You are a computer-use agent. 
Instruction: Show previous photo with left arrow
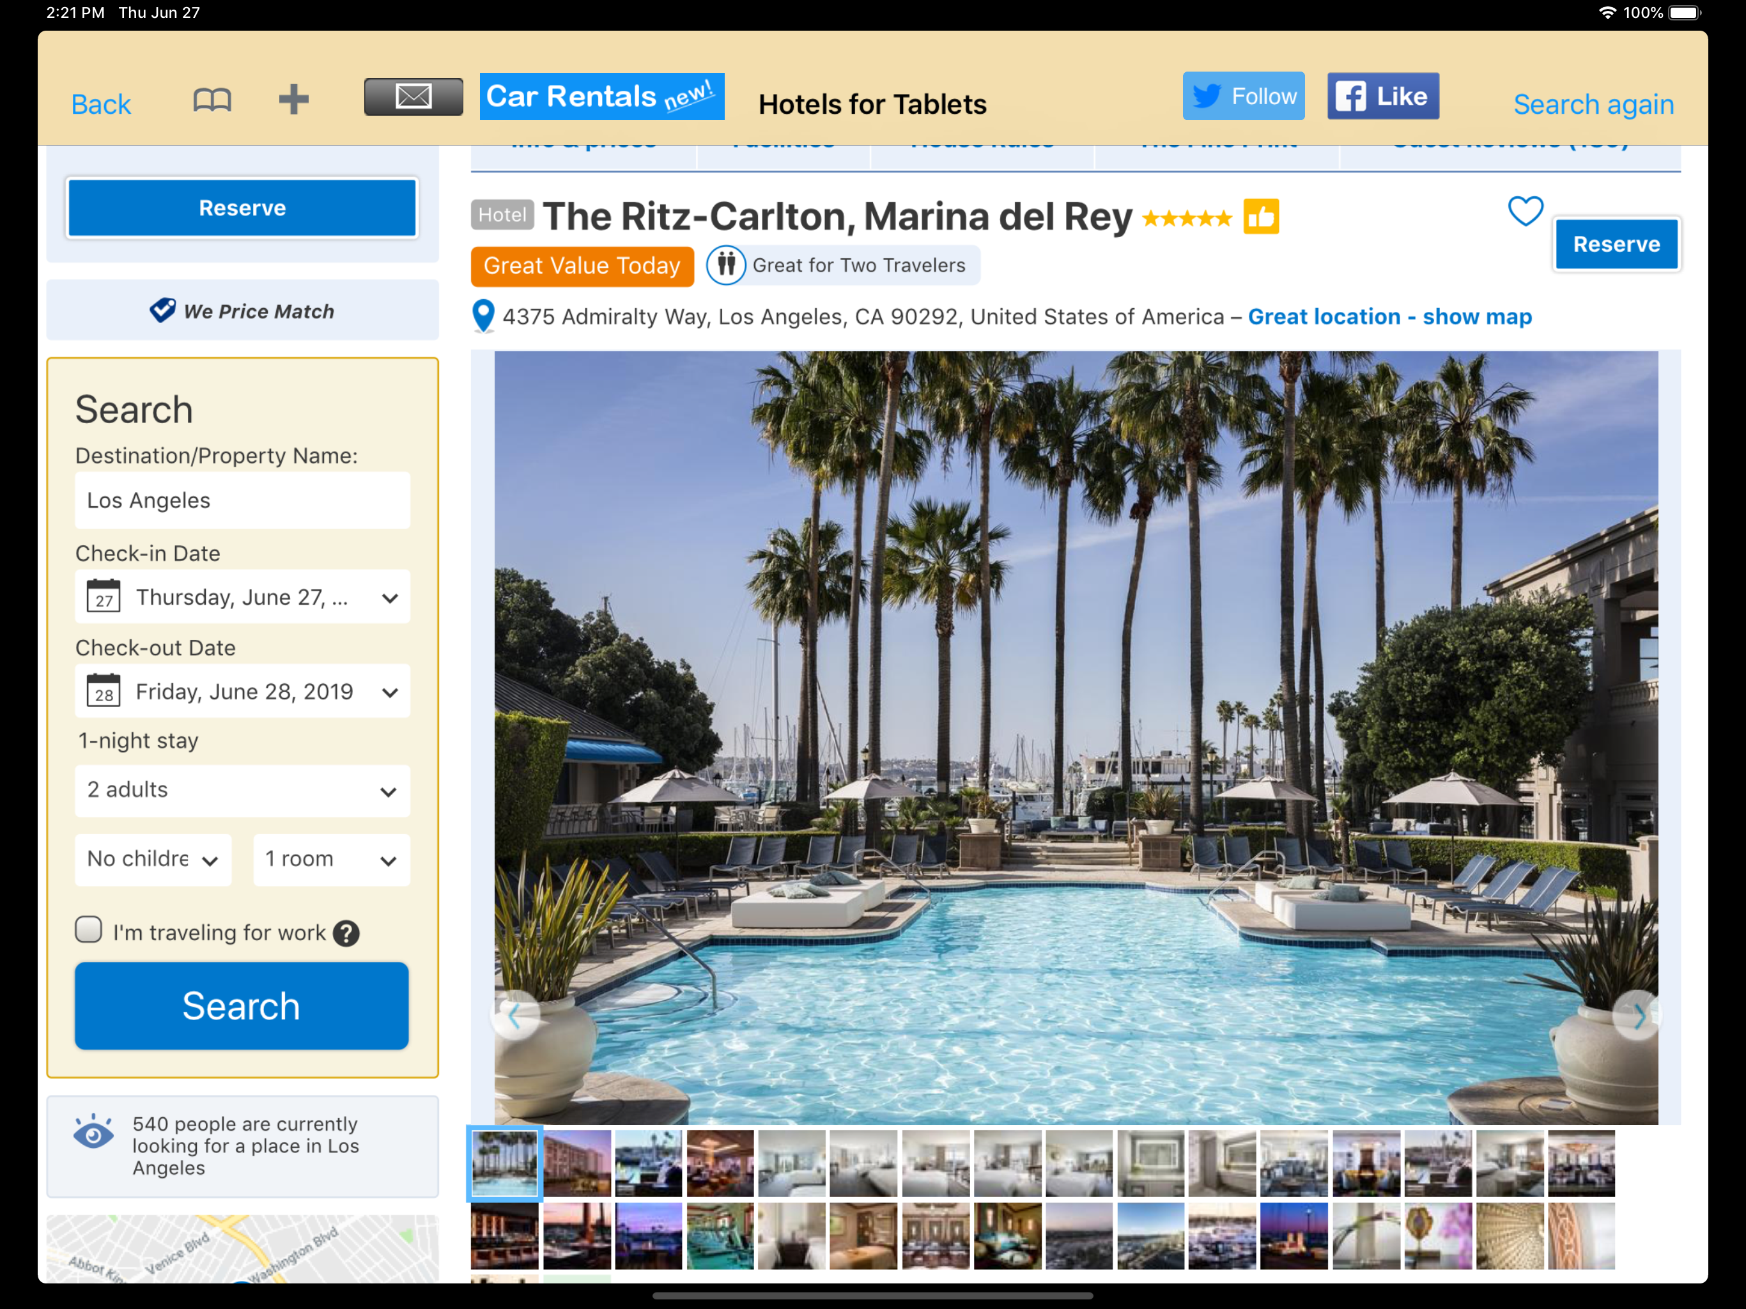(x=514, y=1016)
